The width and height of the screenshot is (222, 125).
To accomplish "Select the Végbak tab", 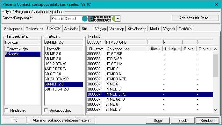I will click(x=169, y=29).
